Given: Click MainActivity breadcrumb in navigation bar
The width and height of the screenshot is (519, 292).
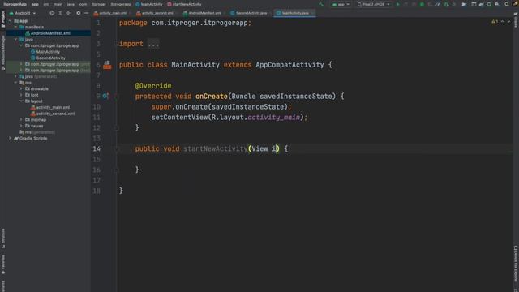Looking at the screenshot, I should (149, 4).
